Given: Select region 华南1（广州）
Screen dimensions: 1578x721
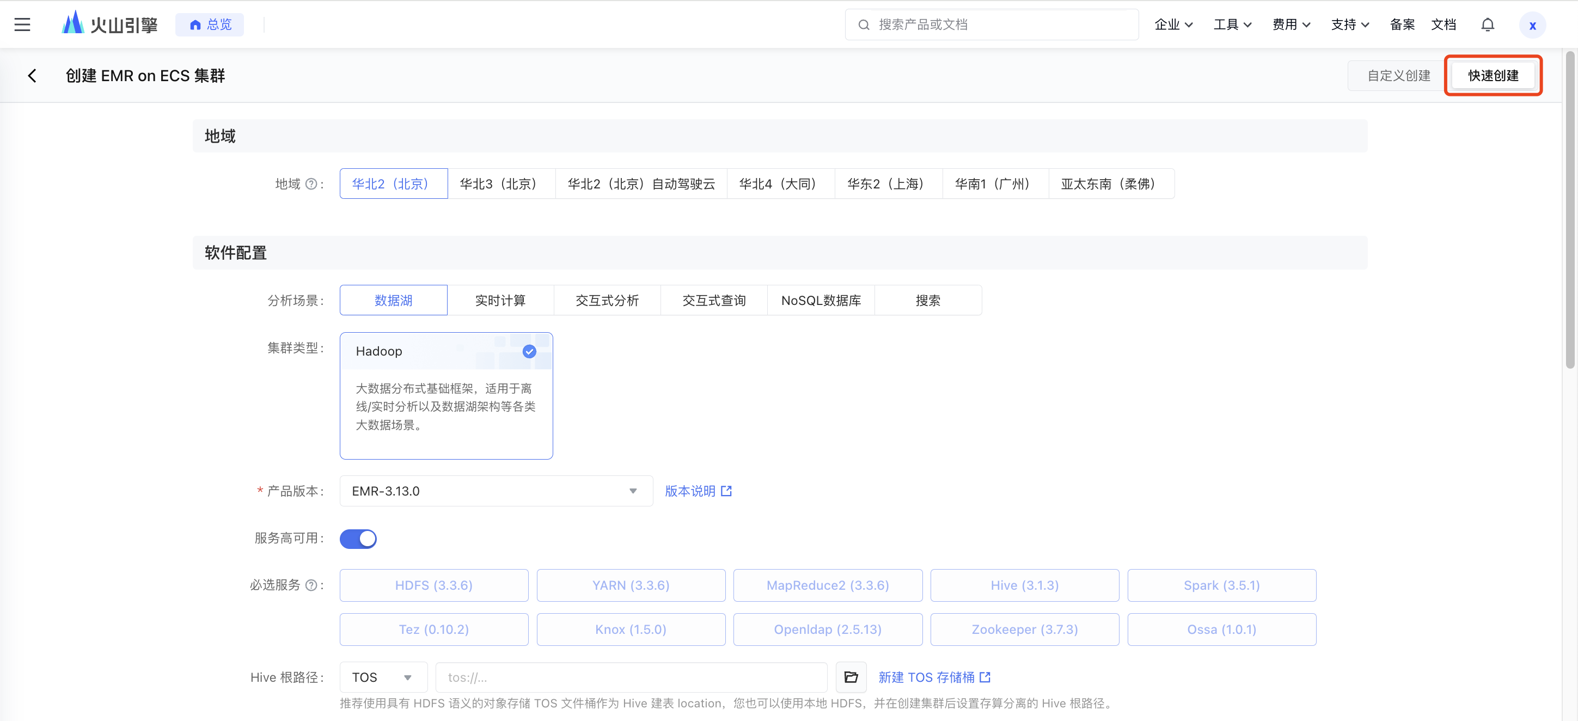Looking at the screenshot, I should [995, 184].
